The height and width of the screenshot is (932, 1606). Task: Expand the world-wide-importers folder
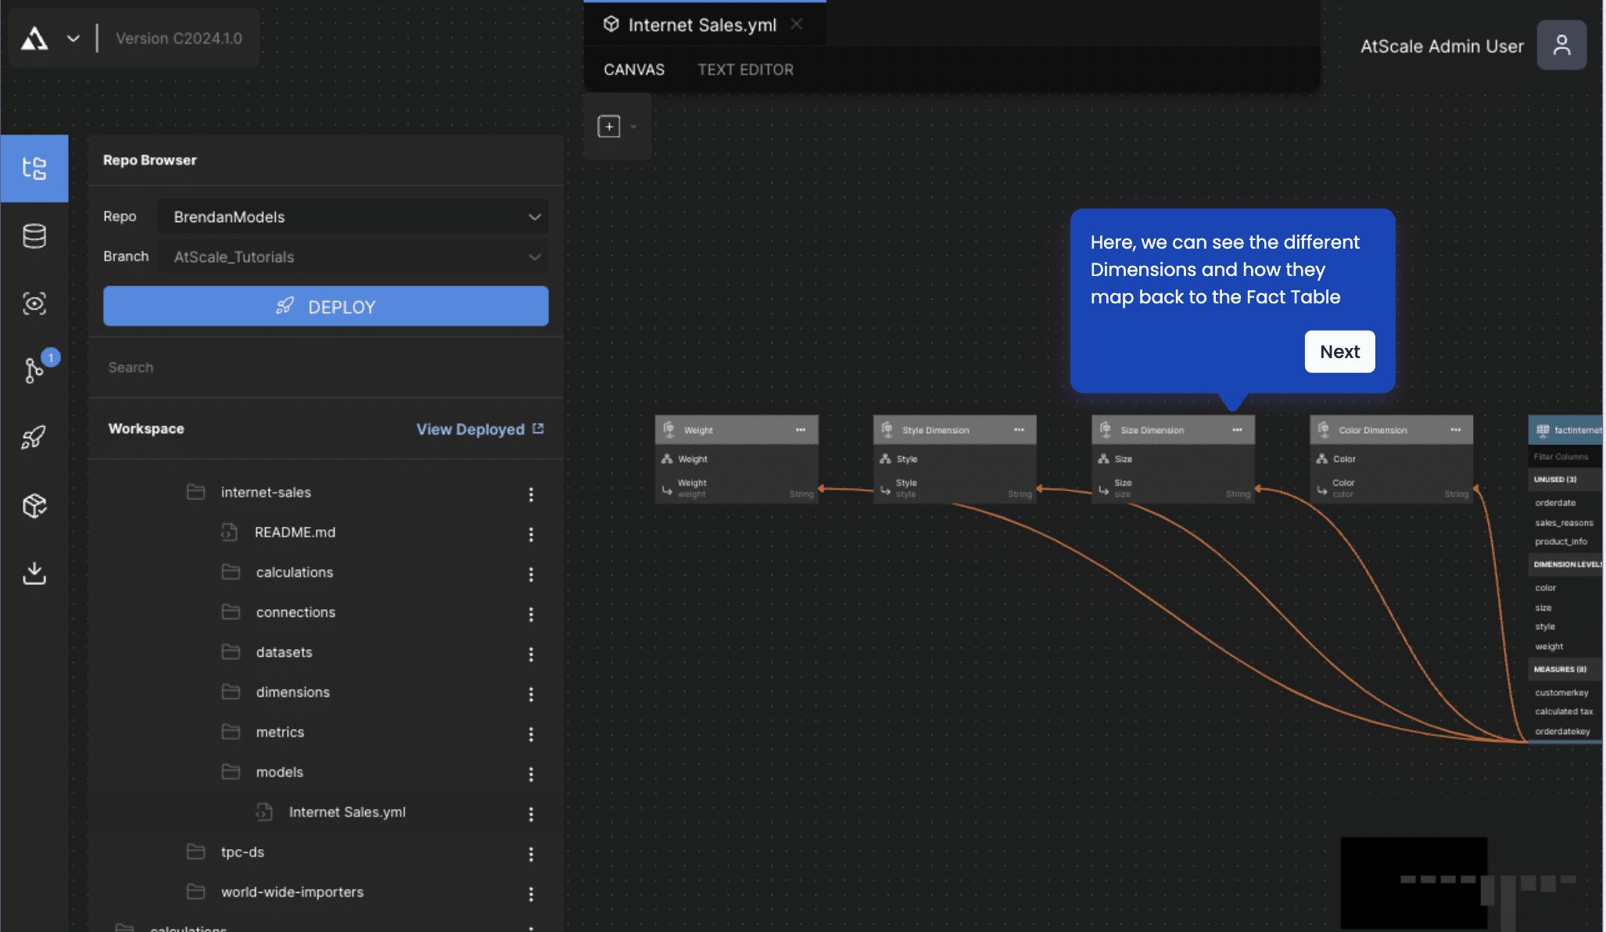pyautogui.click(x=292, y=892)
